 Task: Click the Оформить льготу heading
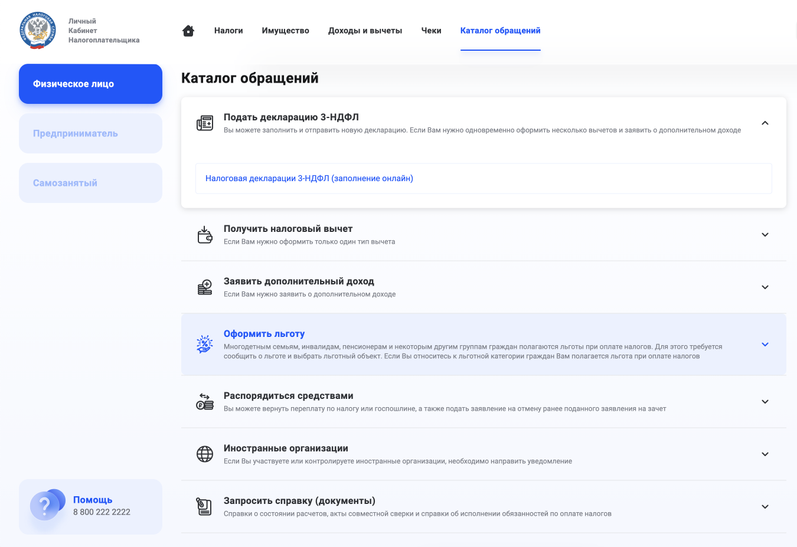pos(264,333)
